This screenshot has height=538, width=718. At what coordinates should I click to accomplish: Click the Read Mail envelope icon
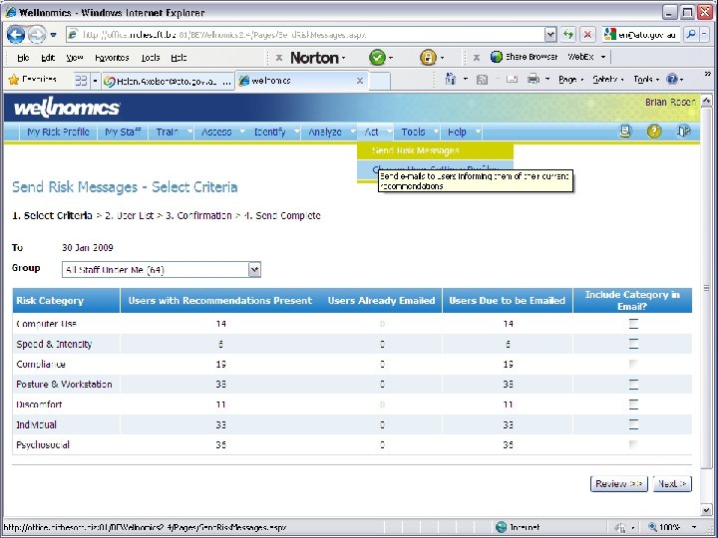(512, 79)
